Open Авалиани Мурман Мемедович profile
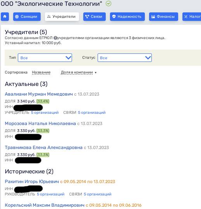Viewport: 201px width, 209px height. (39, 94)
